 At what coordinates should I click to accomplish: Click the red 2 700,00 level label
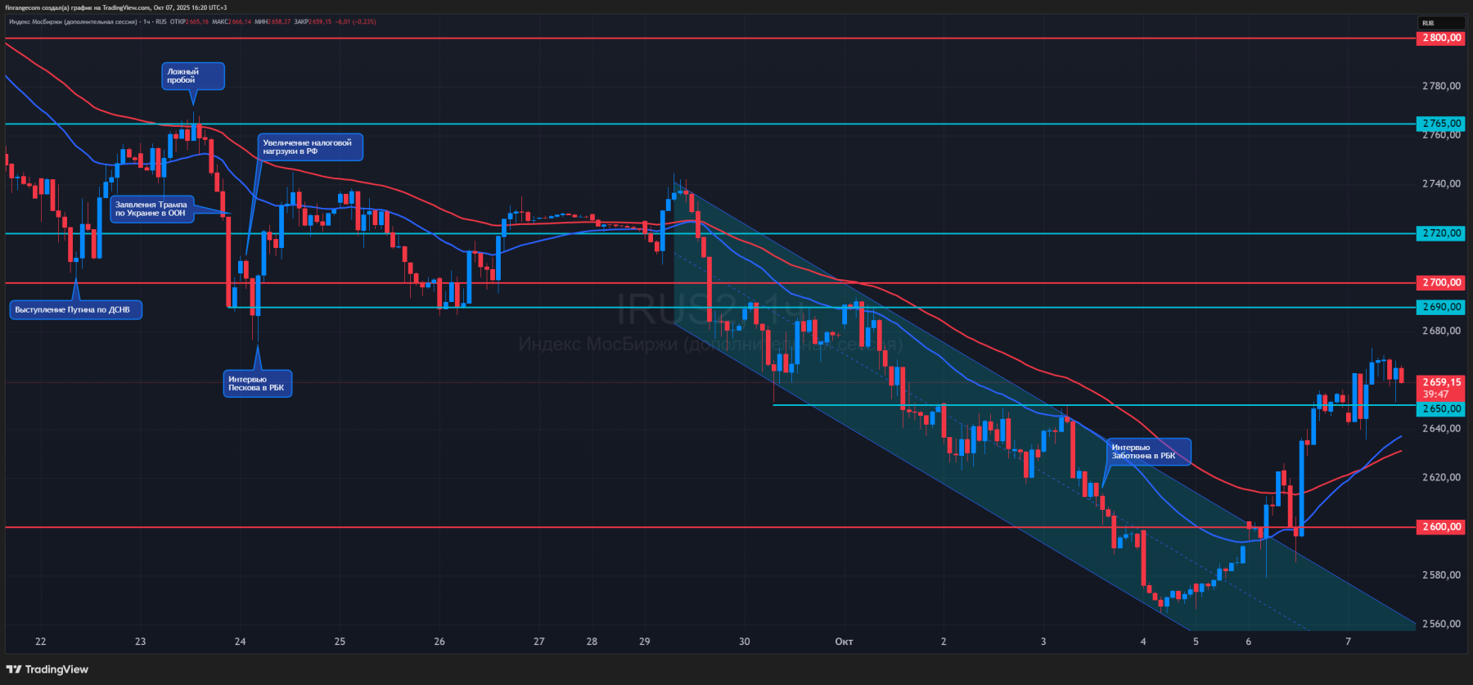(1441, 282)
